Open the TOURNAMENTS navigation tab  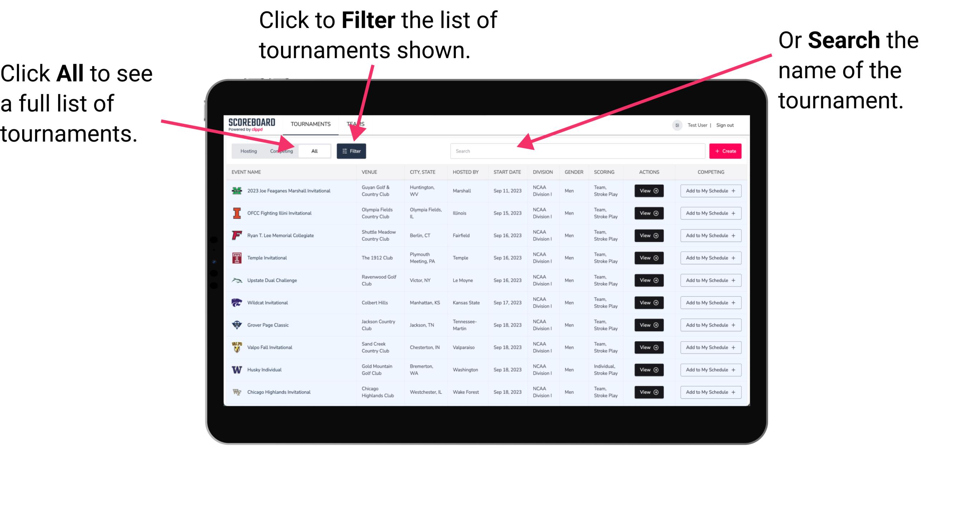point(309,124)
